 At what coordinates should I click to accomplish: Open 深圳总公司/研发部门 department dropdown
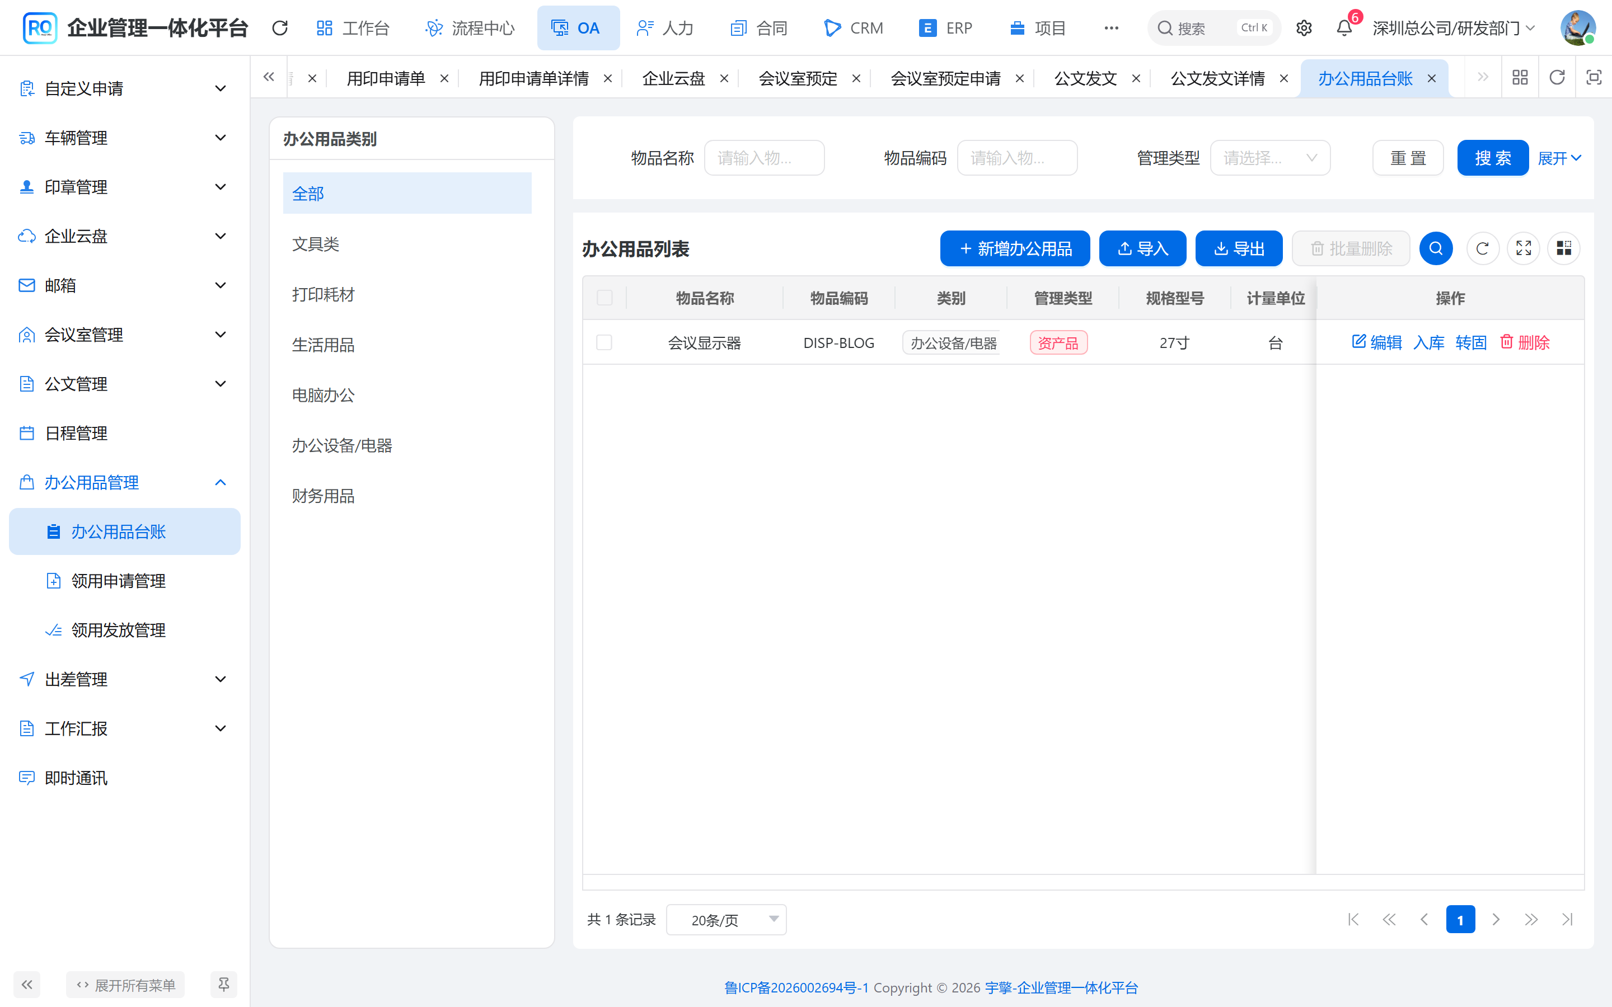pos(1454,28)
